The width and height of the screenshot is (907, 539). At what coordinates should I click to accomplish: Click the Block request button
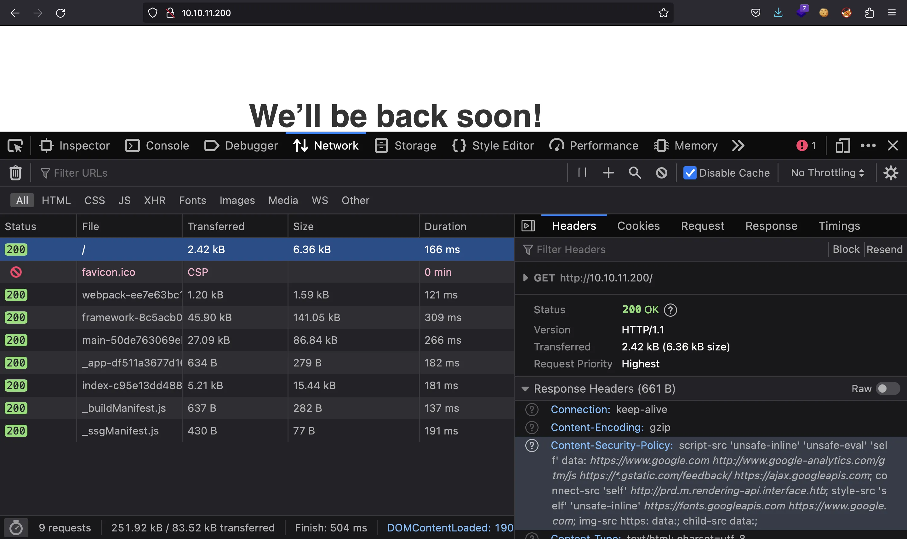point(846,249)
